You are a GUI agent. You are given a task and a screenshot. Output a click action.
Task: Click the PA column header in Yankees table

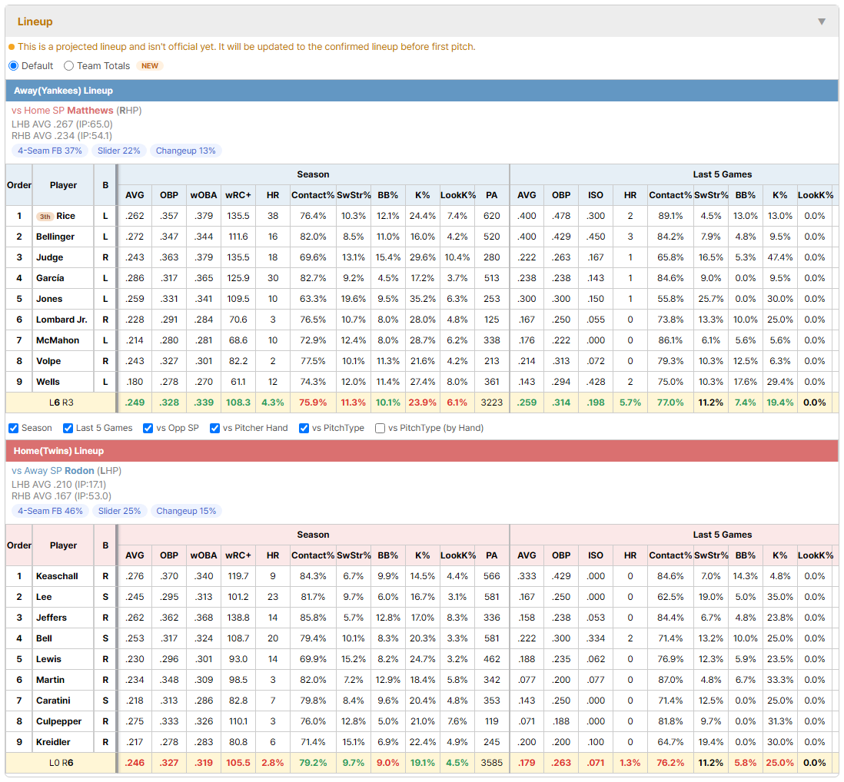[x=491, y=195]
